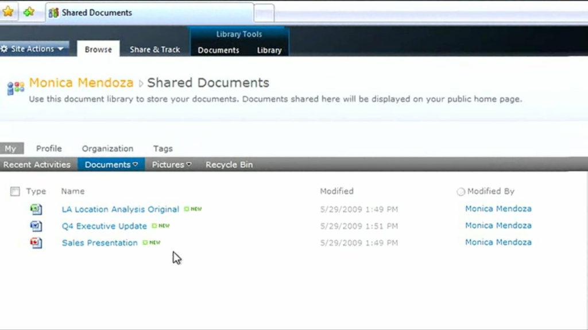588x330 pixels.
Task: Click Monica Mendoza in Q4 Executive Update row
Action: (498, 226)
